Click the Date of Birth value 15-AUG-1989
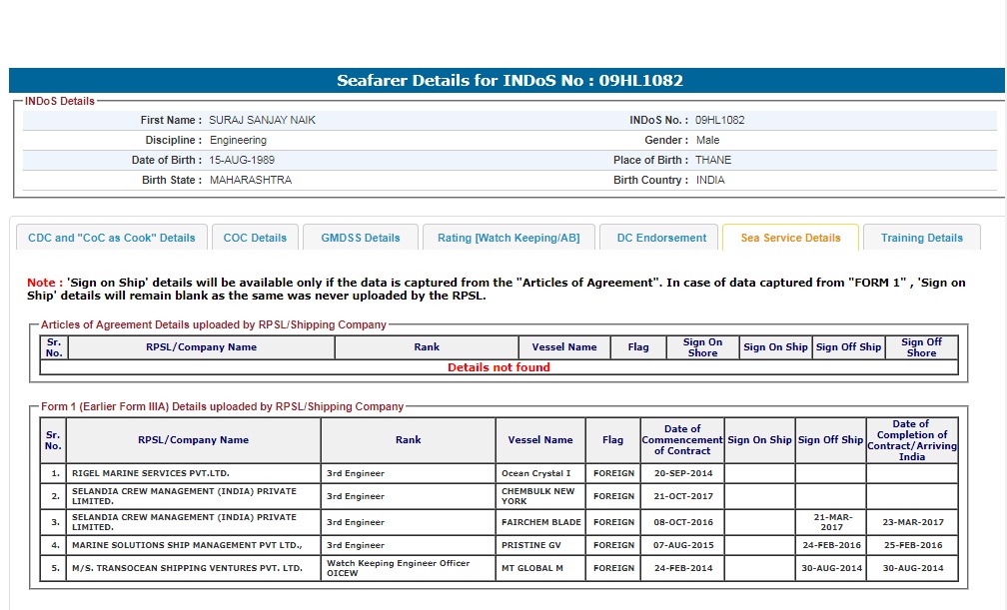Screen dimensions: 1007x610 coord(242,160)
